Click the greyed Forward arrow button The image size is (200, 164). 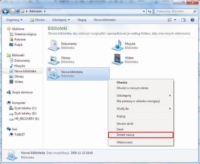13,12
